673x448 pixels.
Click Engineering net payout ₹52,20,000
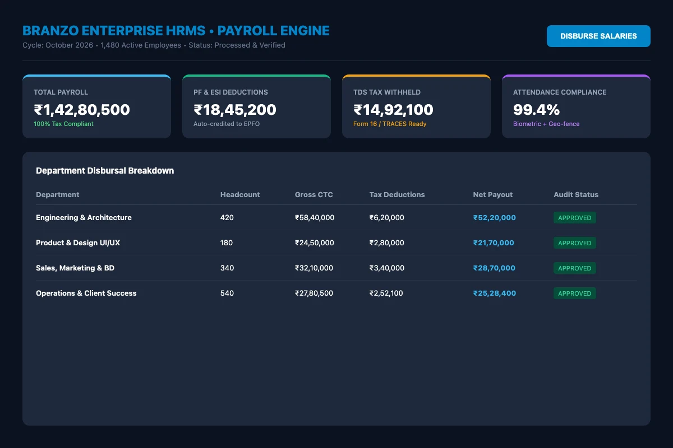495,217
